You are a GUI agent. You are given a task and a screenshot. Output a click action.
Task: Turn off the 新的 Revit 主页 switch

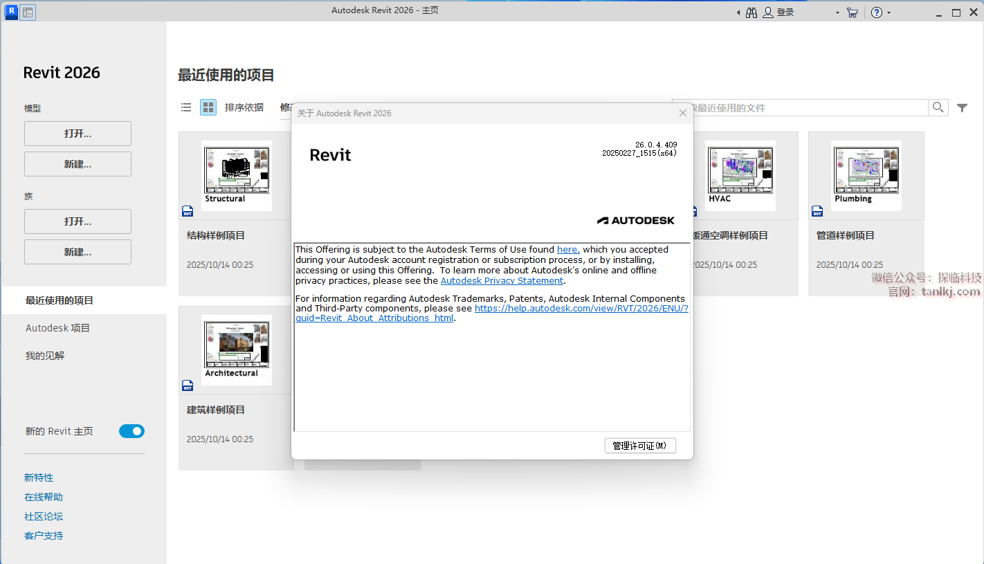point(131,431)
